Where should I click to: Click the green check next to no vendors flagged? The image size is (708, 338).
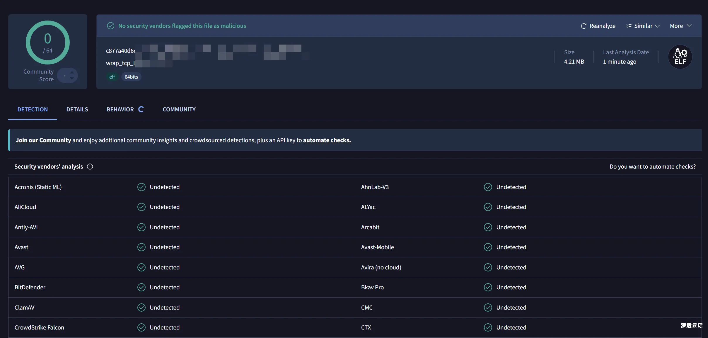[110, 26]
